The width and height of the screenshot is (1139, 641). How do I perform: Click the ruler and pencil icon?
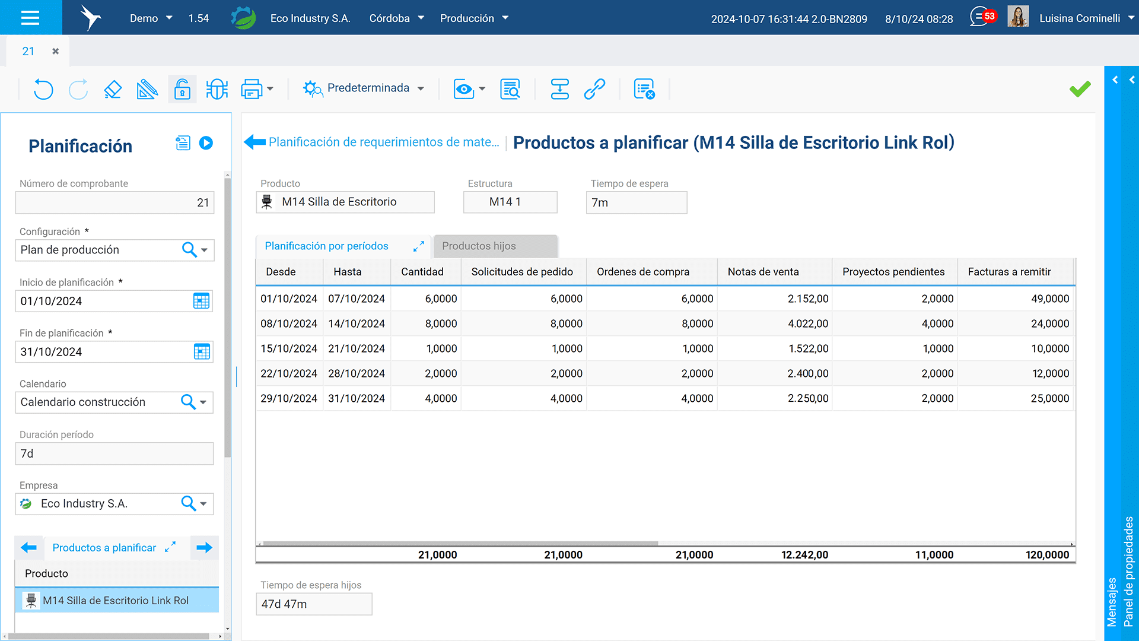pyautogui.click(x=147, y=89)
